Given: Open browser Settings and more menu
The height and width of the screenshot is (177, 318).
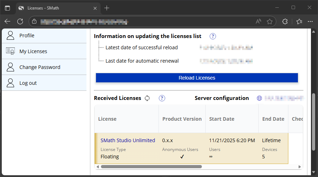Looking at the screenshot, I should click(x=310, y=21).
